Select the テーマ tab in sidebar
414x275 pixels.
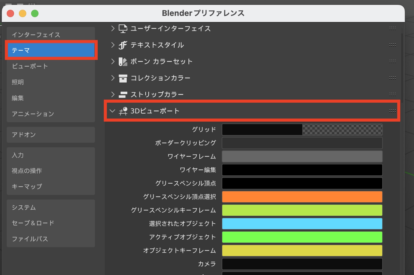pos(51,50)
